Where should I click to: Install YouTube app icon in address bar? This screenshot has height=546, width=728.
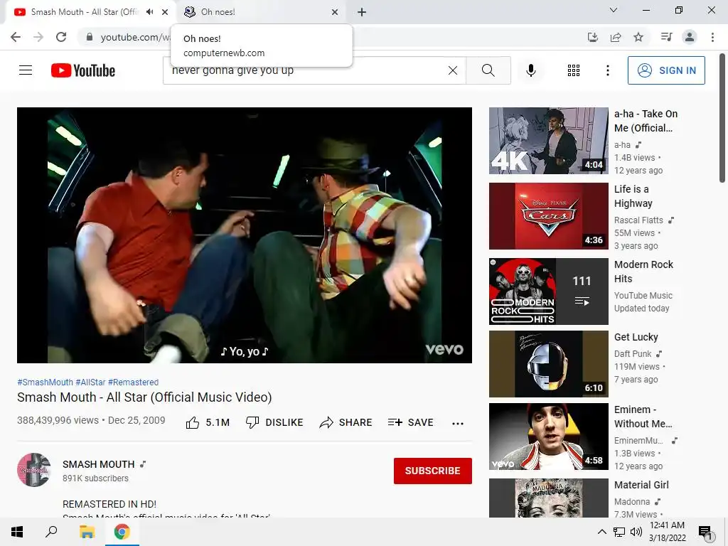(x=592, y=37)
